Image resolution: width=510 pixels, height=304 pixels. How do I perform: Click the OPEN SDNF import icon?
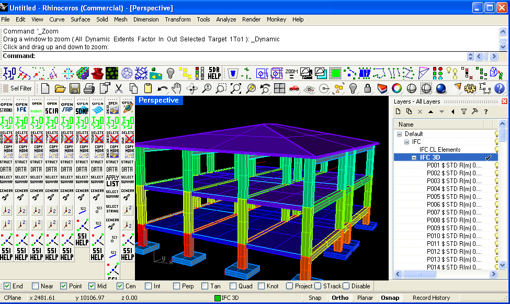tap(82, 107)
